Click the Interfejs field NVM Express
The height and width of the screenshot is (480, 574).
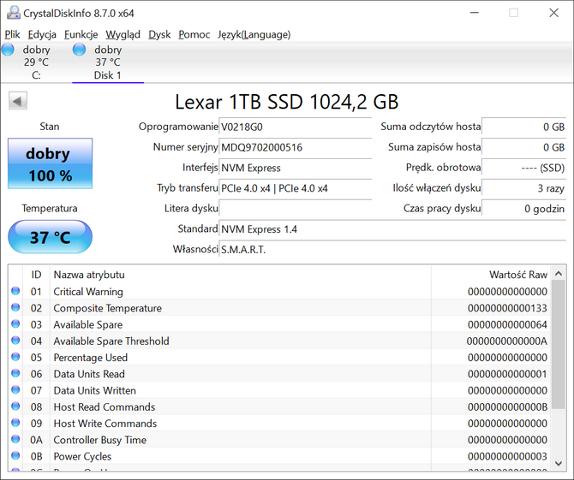coord(295,169)
